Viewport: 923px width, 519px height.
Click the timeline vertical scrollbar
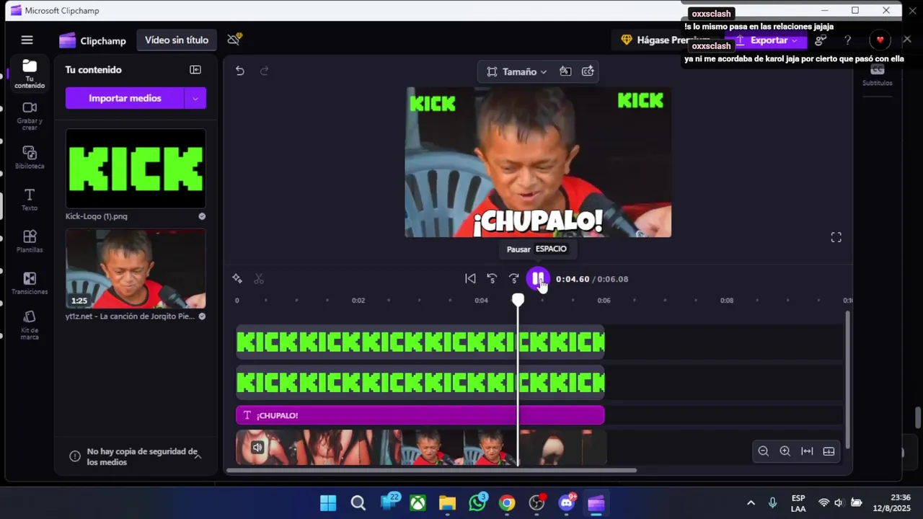click(x=847, y=379)
